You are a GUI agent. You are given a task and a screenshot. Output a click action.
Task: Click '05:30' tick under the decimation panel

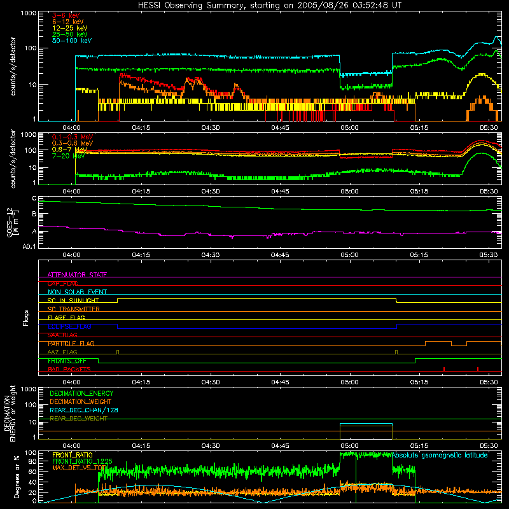click(x=489, y=446)
